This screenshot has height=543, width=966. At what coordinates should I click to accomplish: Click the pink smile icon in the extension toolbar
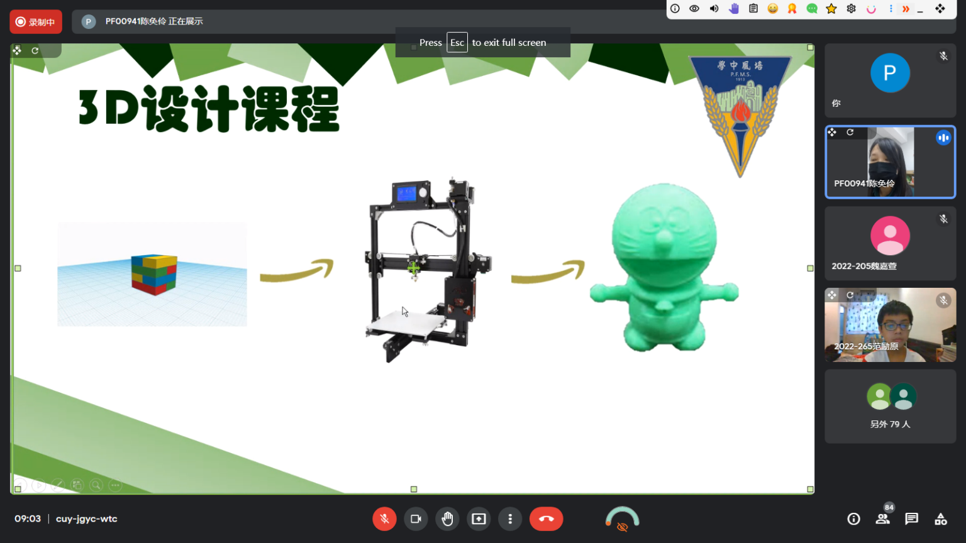coord(871,9)
